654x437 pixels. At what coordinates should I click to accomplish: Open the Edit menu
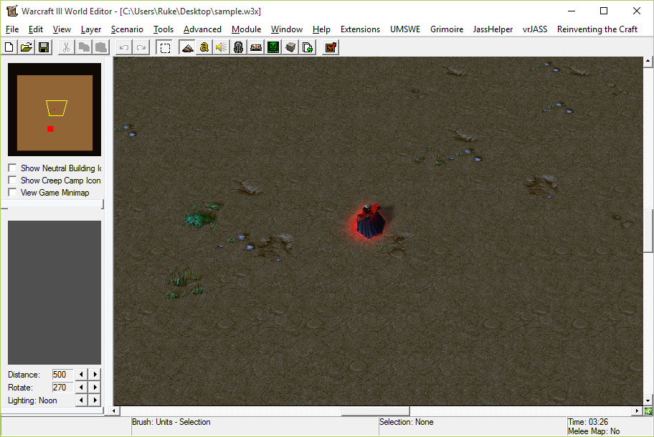[36, 29]
